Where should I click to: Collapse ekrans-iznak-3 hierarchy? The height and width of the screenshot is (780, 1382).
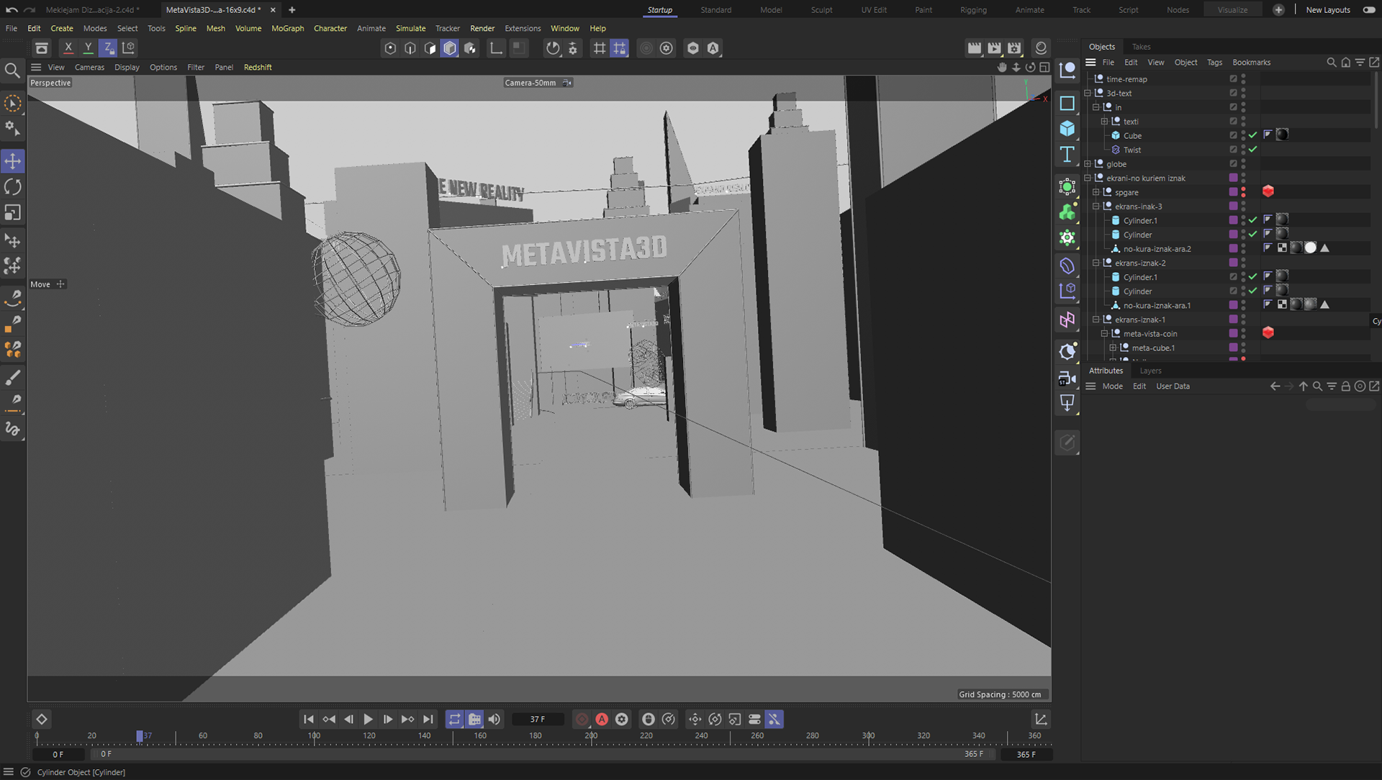(x=1096, y=207)
